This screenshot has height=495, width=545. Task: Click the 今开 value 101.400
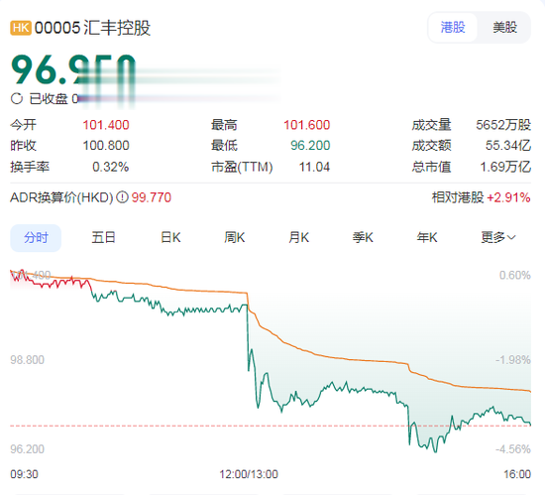[106, 125]
